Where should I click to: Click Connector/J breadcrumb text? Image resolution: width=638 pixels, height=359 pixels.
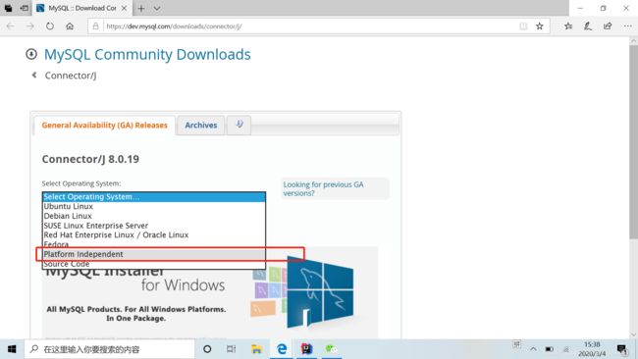[x=71, y=76]
